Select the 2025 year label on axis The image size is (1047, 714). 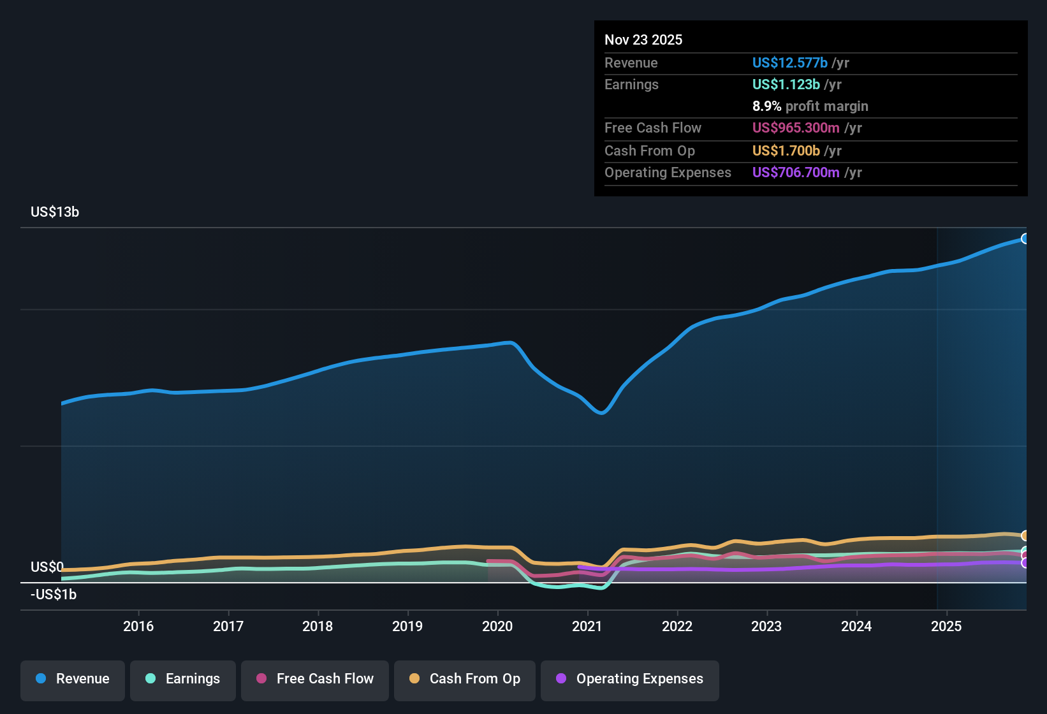(x=948, y=627)
